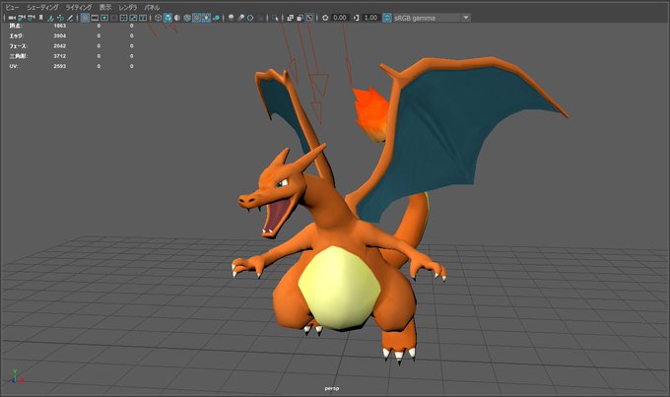This screenshot has width=670, height=397.
Task: Toggle the Gate Mask display
Action: point(113,18)
